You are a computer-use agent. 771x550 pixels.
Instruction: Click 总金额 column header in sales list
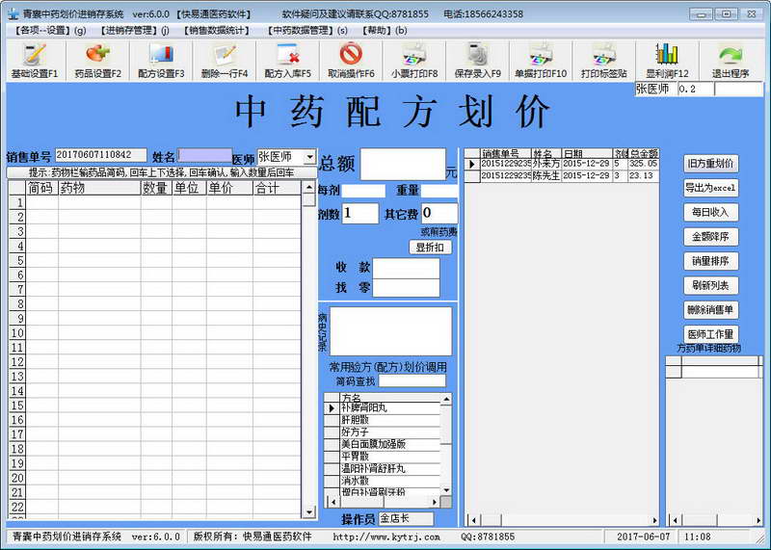tap(644, 153)
